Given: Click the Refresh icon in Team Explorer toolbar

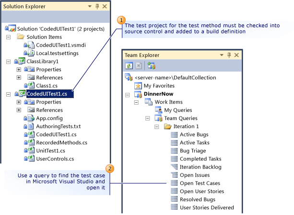Looking at the screenshot, I should (x=129, y=66).
